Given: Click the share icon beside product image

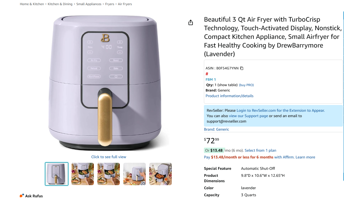Looking at the screenshot, I should coord(191,22).
